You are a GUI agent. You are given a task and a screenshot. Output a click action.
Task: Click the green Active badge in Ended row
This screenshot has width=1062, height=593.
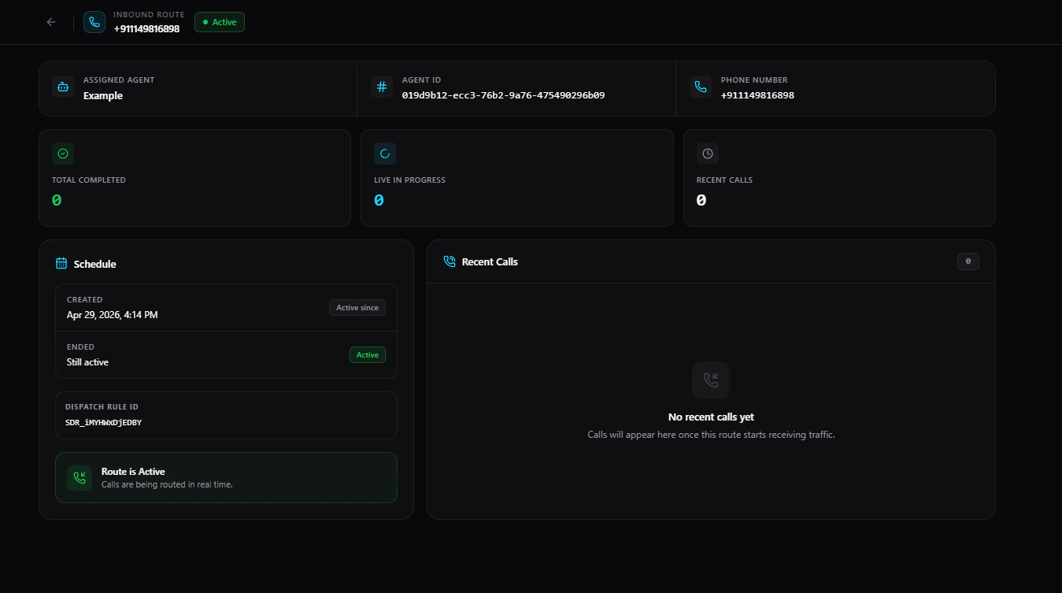368,355
